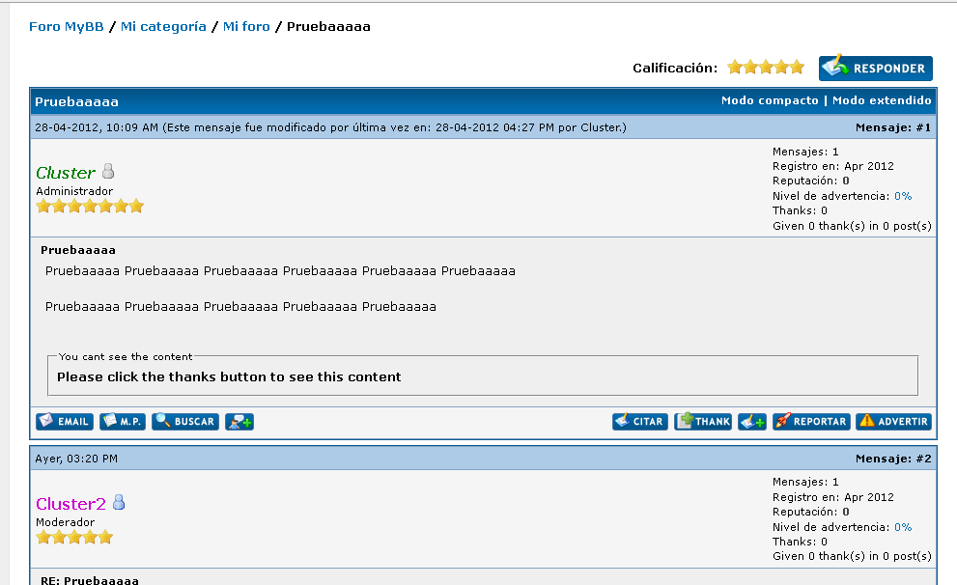Screen dimensions: 957x585
Task: Switch to Modo extendido view
Action: pos(882,100)
